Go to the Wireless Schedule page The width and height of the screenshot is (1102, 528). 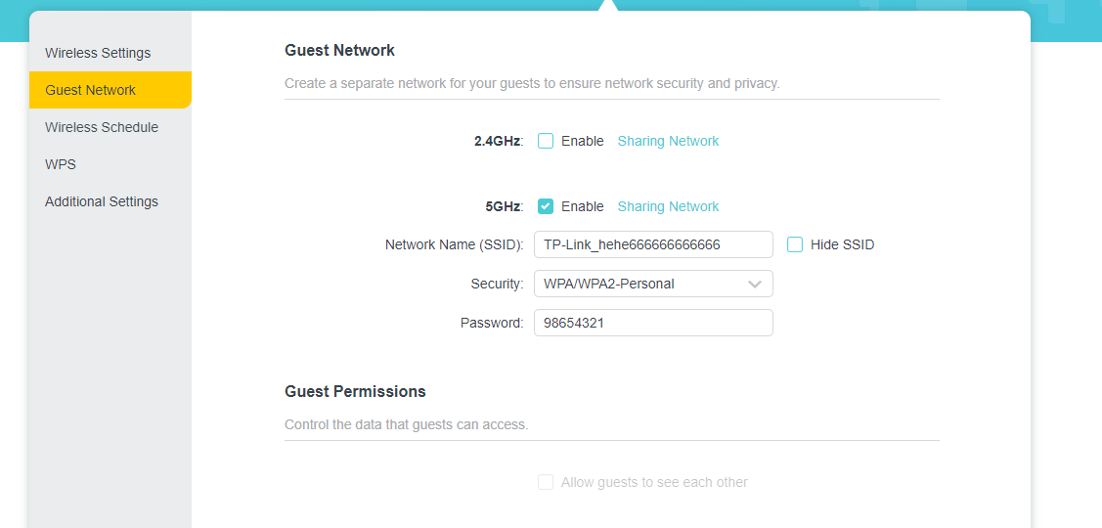tap(102, 127)
